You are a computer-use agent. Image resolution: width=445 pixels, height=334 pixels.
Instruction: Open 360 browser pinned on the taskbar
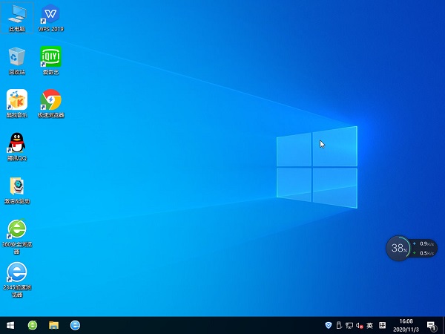[33, 325]
